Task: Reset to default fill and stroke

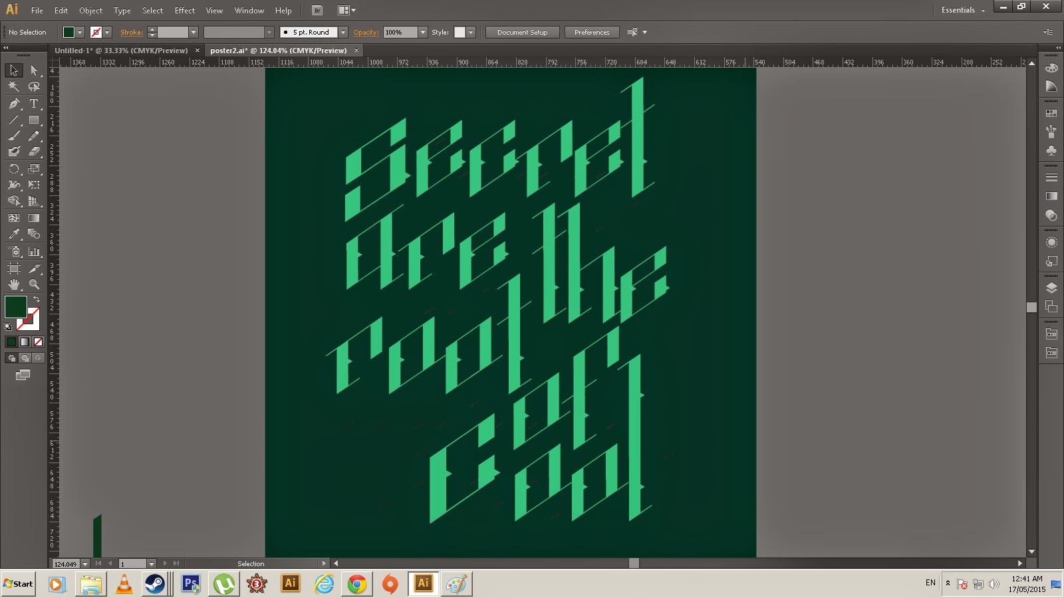Action: 8,327
